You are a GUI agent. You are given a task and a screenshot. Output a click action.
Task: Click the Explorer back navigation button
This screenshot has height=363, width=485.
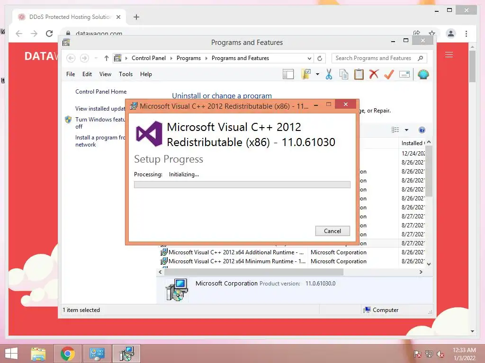point(71,58)
